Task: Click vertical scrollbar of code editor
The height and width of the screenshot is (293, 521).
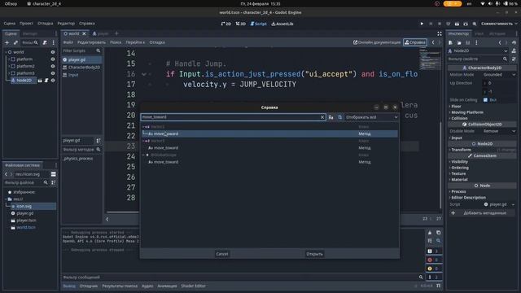Action: [x=440, y=166]
